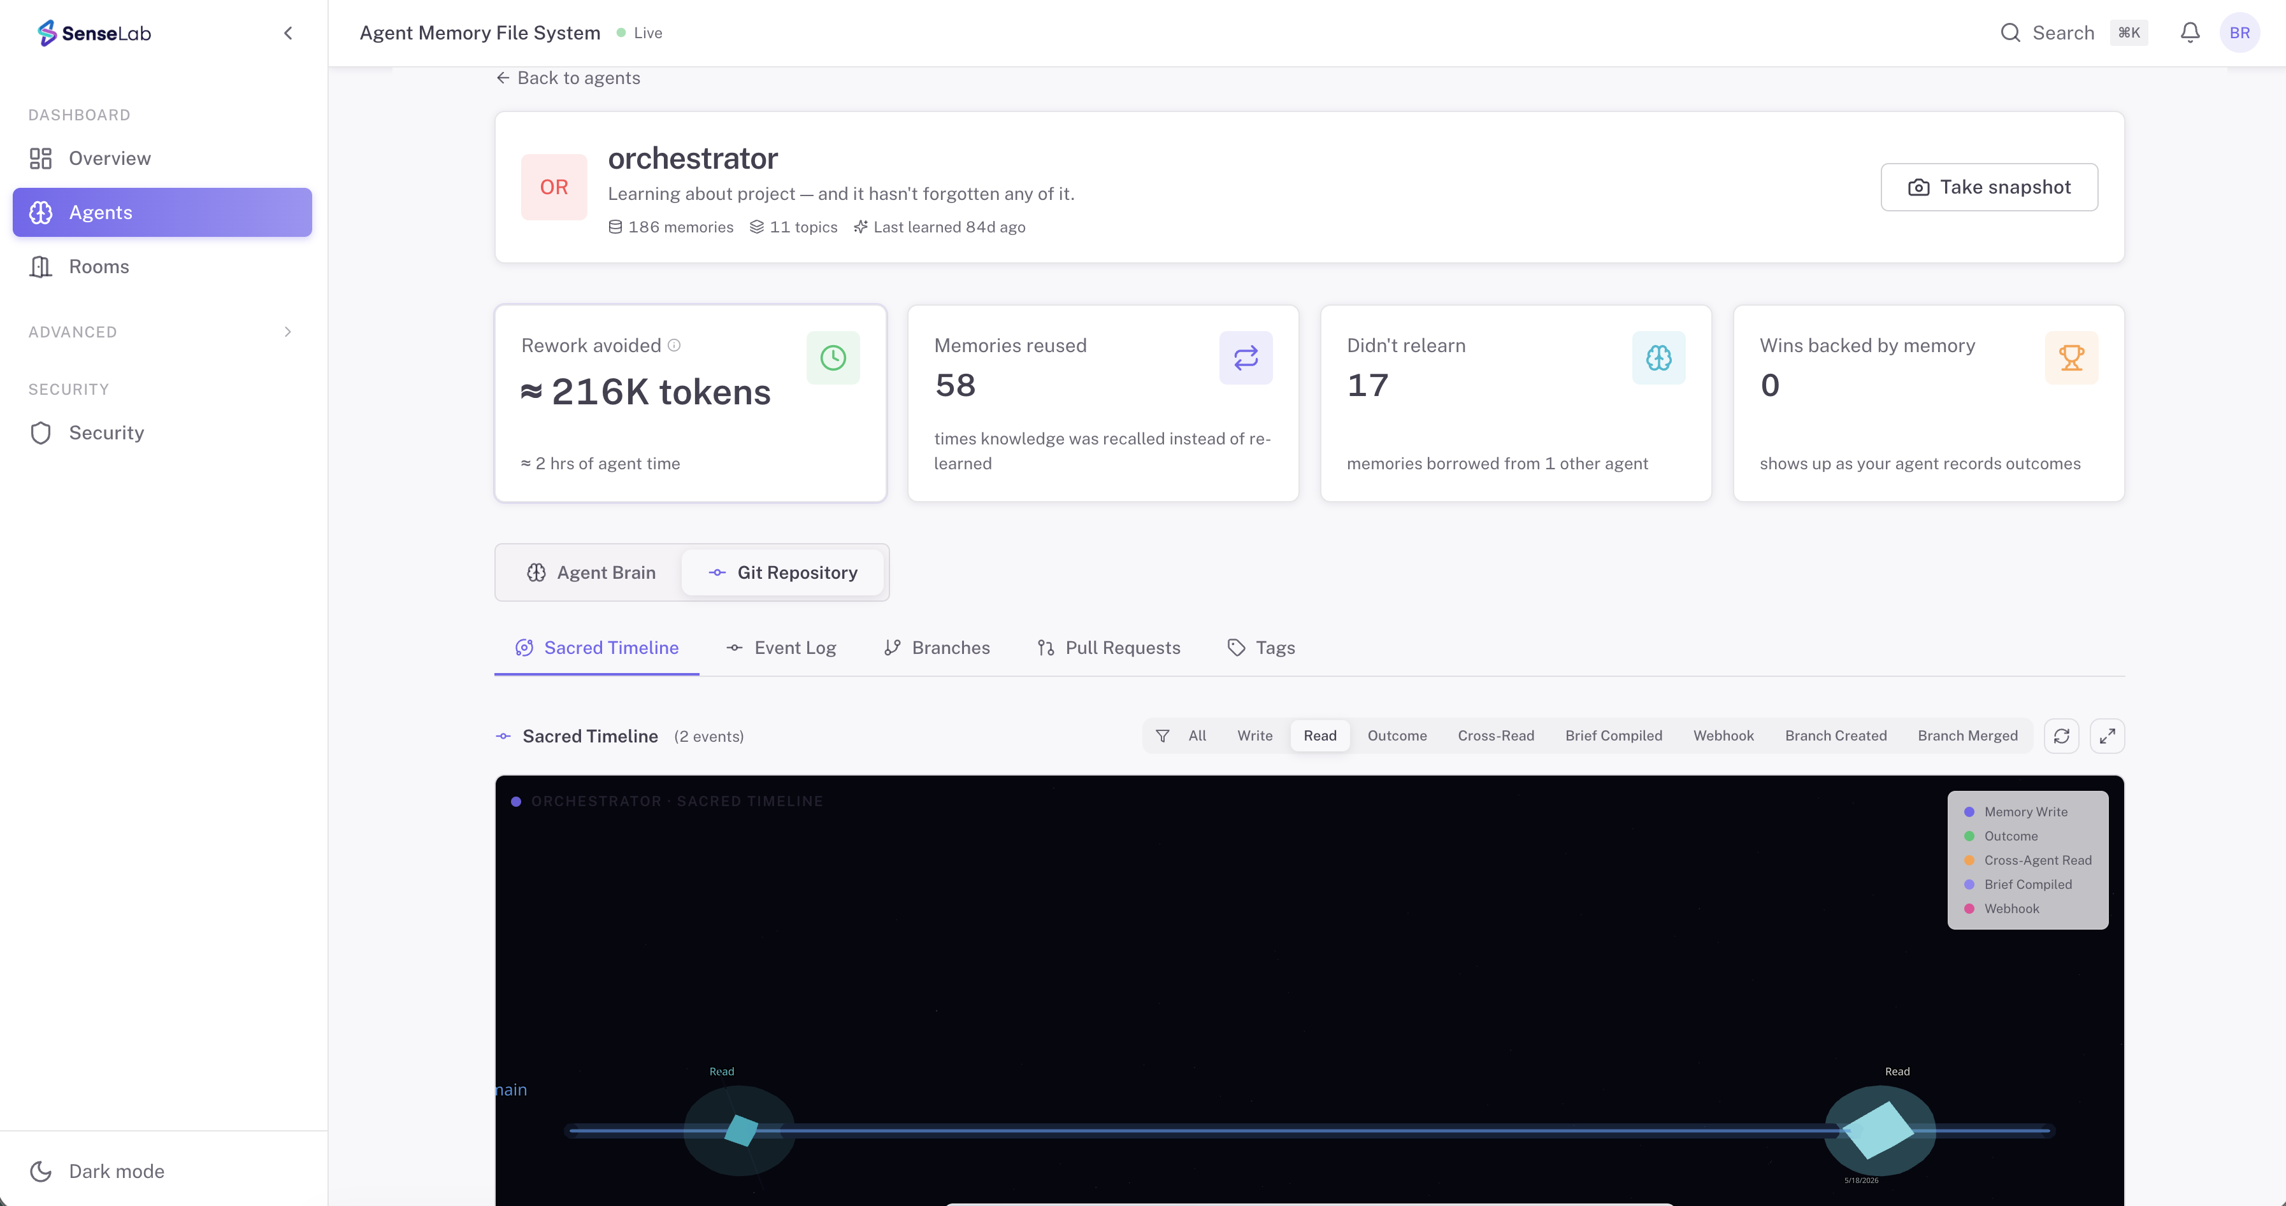
Task: Click the Agents brain icon in sidebar
Action: (41, 212)
